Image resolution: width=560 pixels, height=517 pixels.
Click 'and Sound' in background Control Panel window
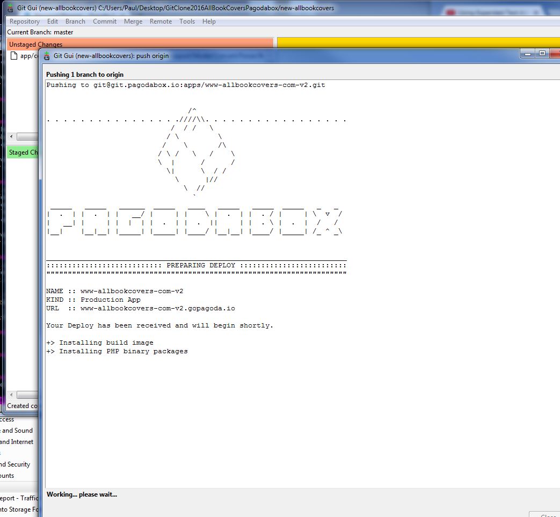coord(17,431)
